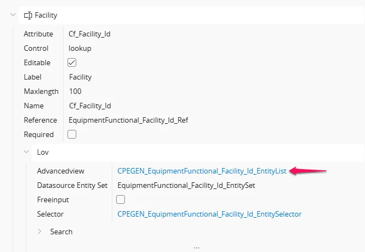Edit the Maxlength value 100
Screen dimensions: 365x252
coord(75,91)
